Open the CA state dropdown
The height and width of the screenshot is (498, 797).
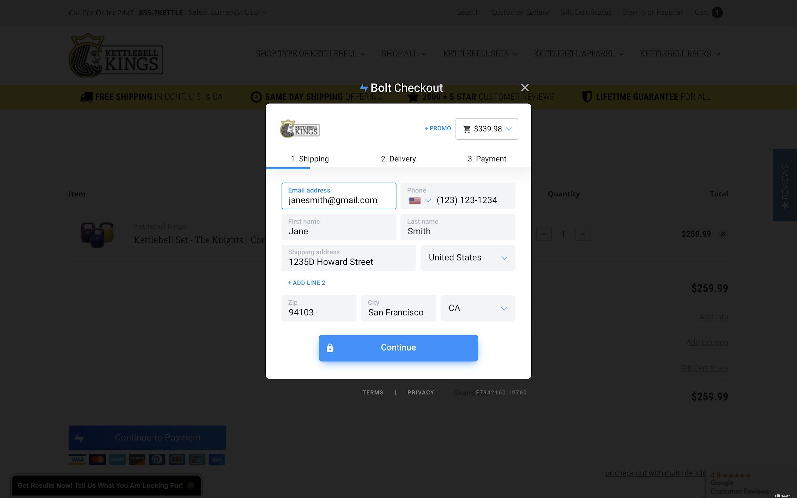click(477, 308)
